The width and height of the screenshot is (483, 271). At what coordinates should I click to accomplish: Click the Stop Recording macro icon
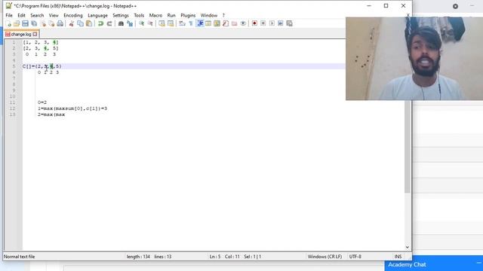pyautogui.click(x=263, y=23)
